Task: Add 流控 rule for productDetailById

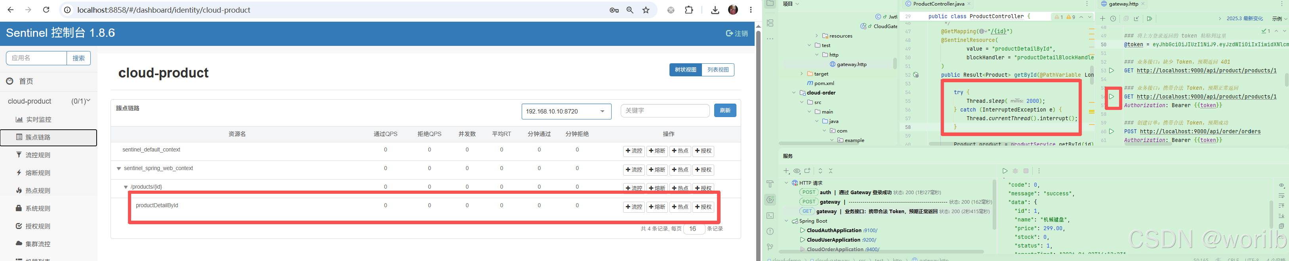Action: [x=634, y=207]
